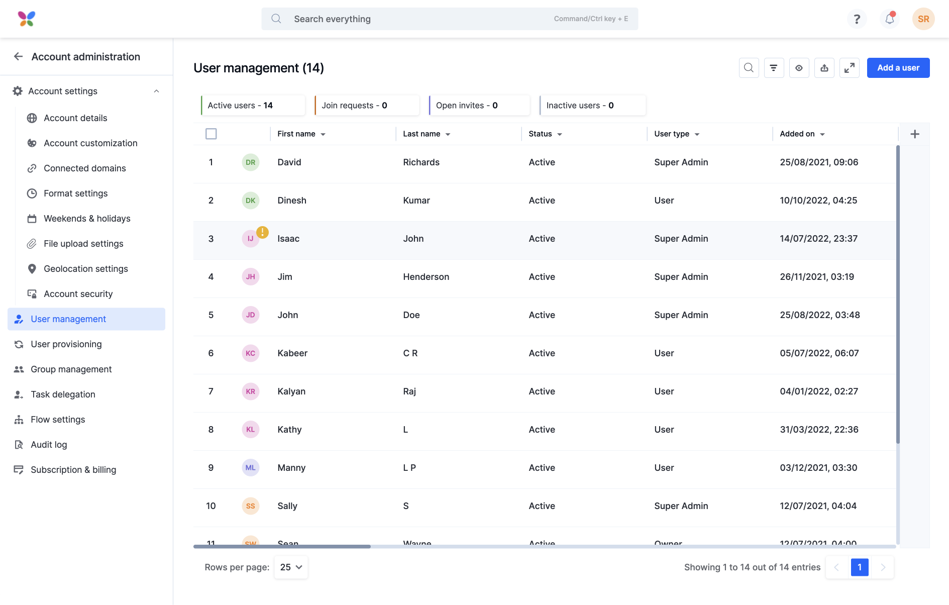The height and width of the screenshot is (605, 949).
Task: Open the First name column sort dropdown
Action: [323, 134]
